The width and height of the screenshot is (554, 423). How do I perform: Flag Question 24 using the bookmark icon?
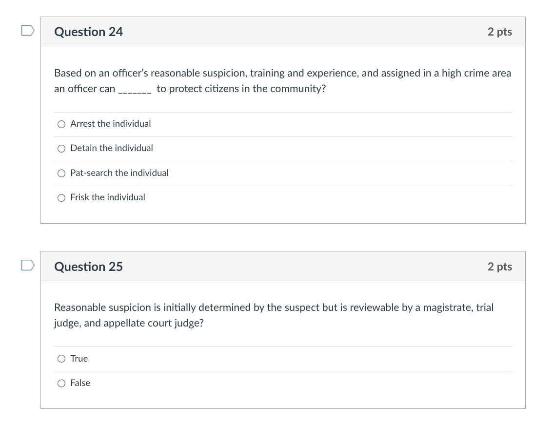point(28,30)
